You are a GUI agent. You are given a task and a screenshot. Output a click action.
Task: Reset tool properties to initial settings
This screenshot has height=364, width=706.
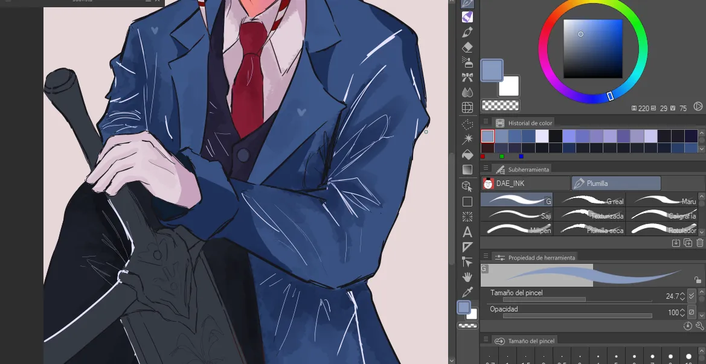click(687, 326)
